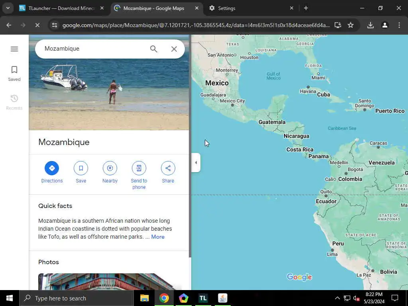Screen dimensions: 408x306
Task: Open the Mozambique beach header photo
Action: tap(109, 94)
